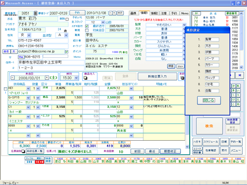Screen dimensions: 247x185
Task: Toggle the ハガキ送付 checkbox
Action: [87, 26]
